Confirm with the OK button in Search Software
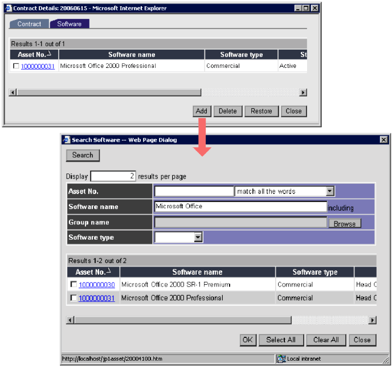The width and height of the screenshot is (392, 367). point(248,340)
